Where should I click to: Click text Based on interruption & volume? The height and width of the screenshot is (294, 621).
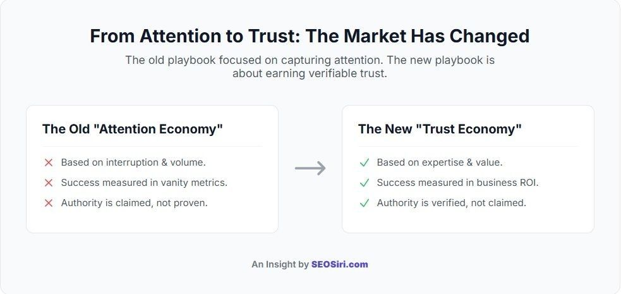click(x=133, y=162)
